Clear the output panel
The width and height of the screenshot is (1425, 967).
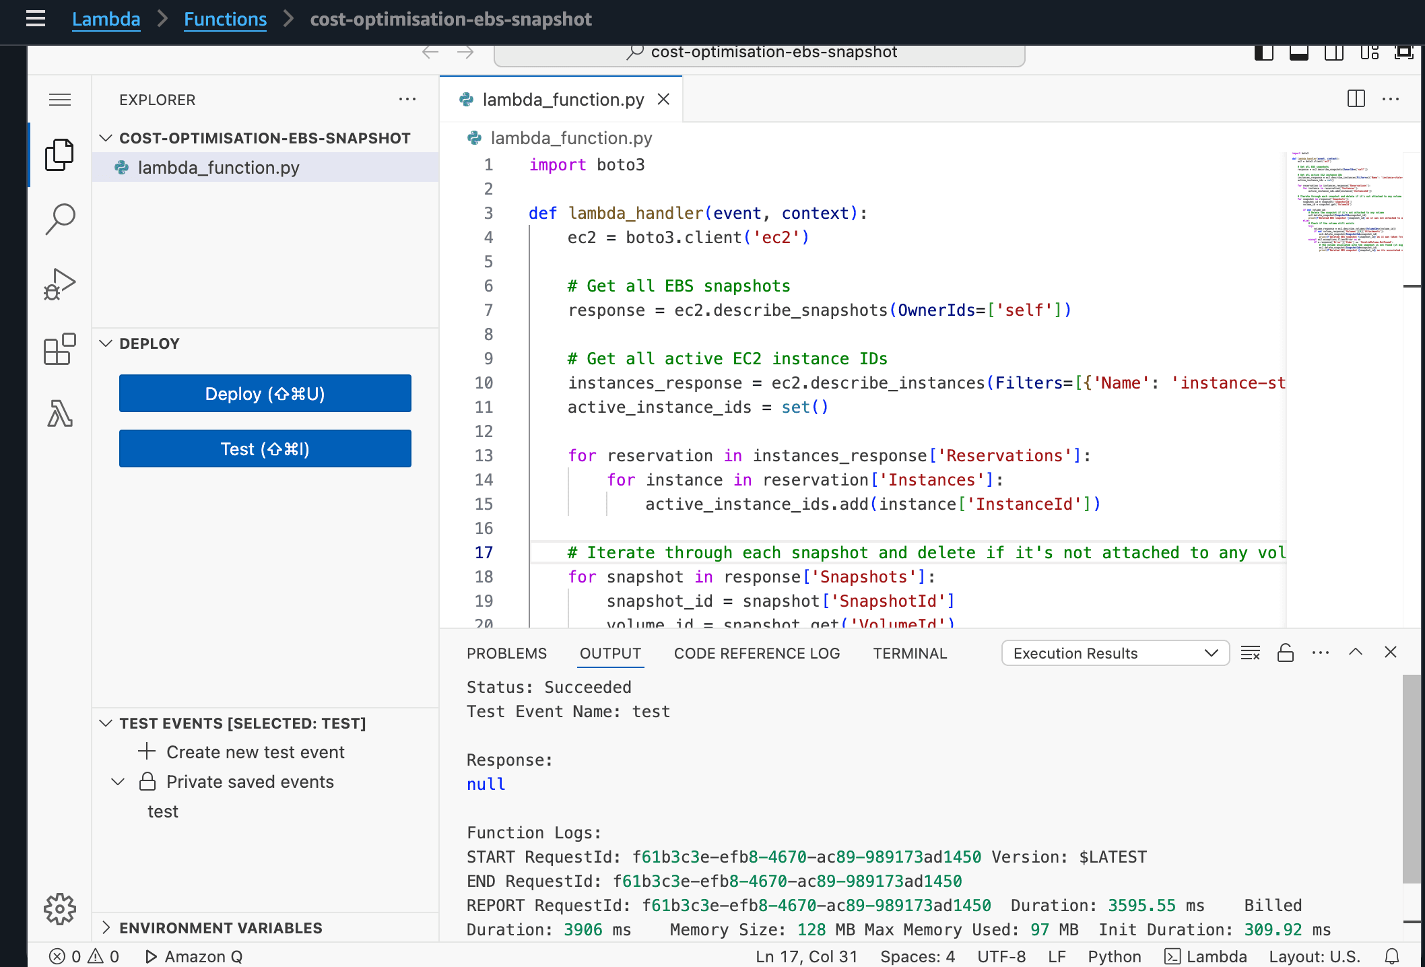(x=1251, y=653)
